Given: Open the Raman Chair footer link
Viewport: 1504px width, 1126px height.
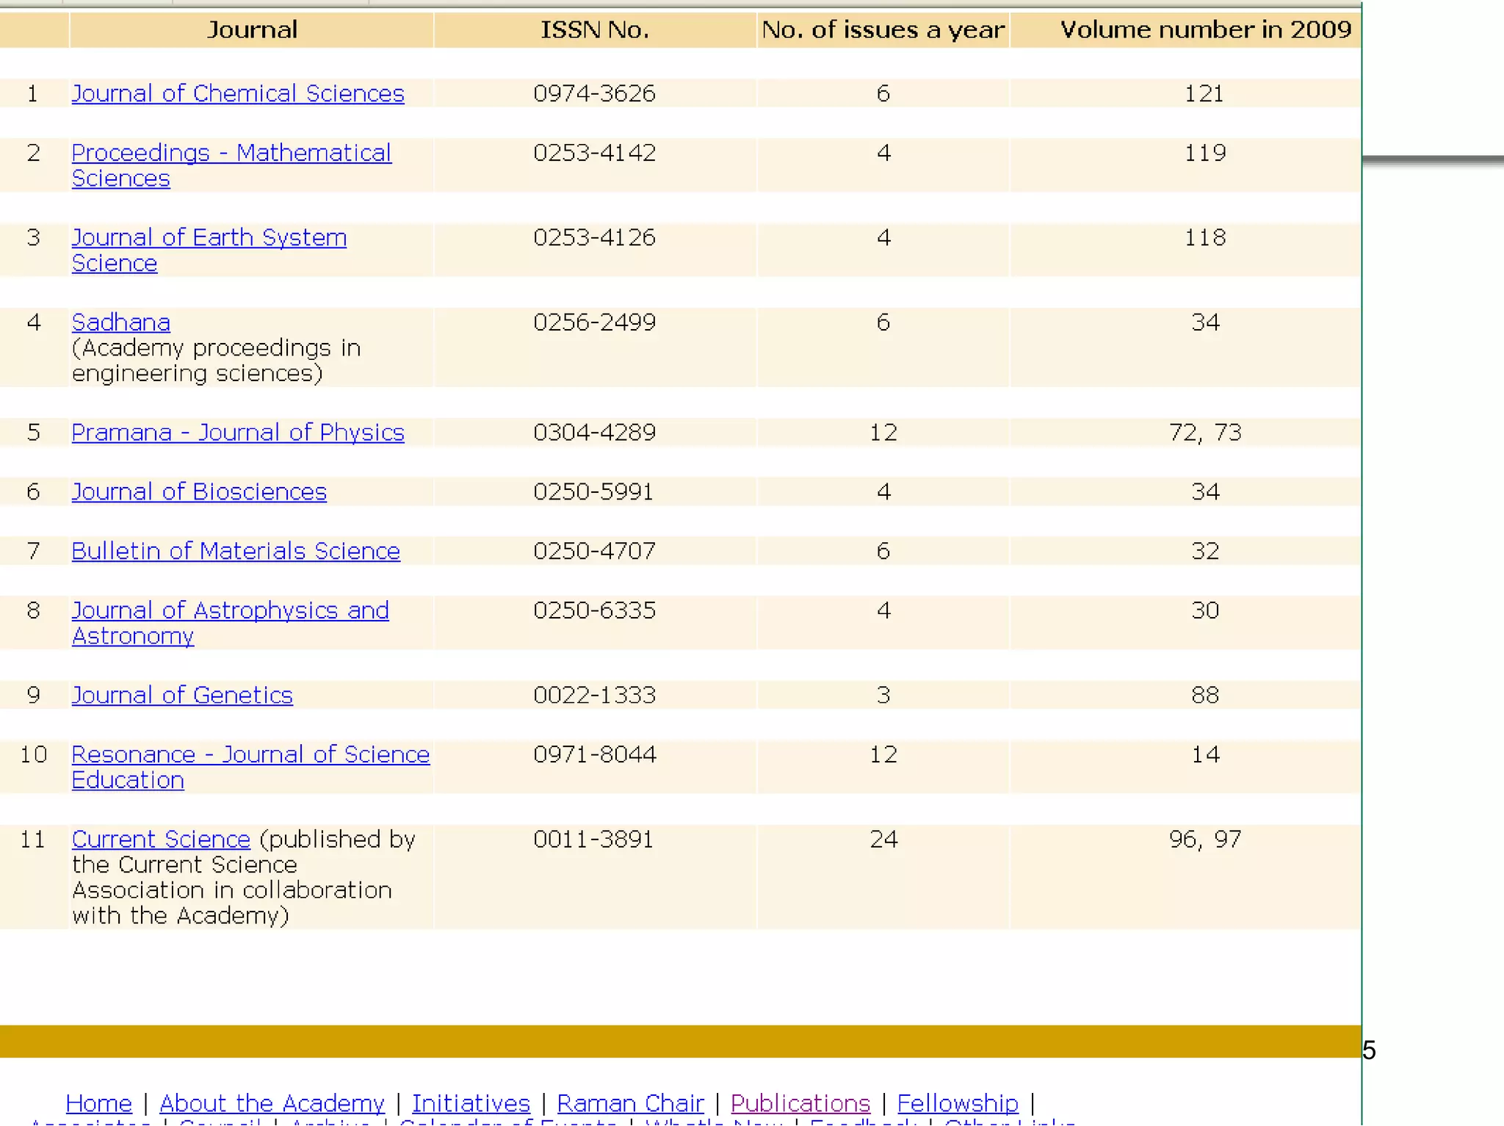Looking at the screenshot, I should (x=630, y=1103).
